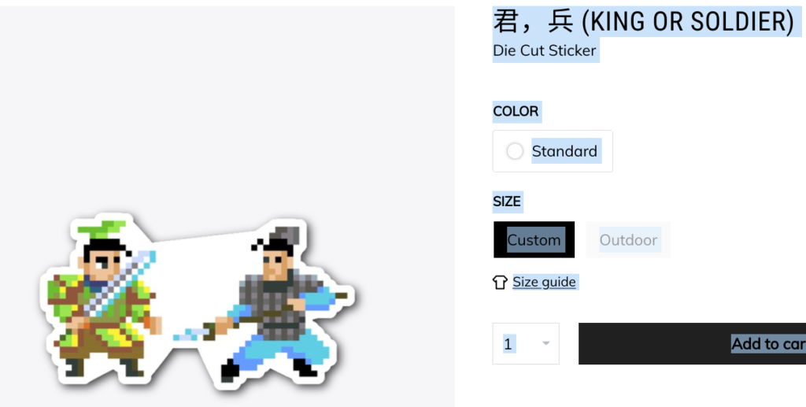This screenshot has height=407, width=806.
Task: Click the SIZE section label
Action: click(507, 202)
